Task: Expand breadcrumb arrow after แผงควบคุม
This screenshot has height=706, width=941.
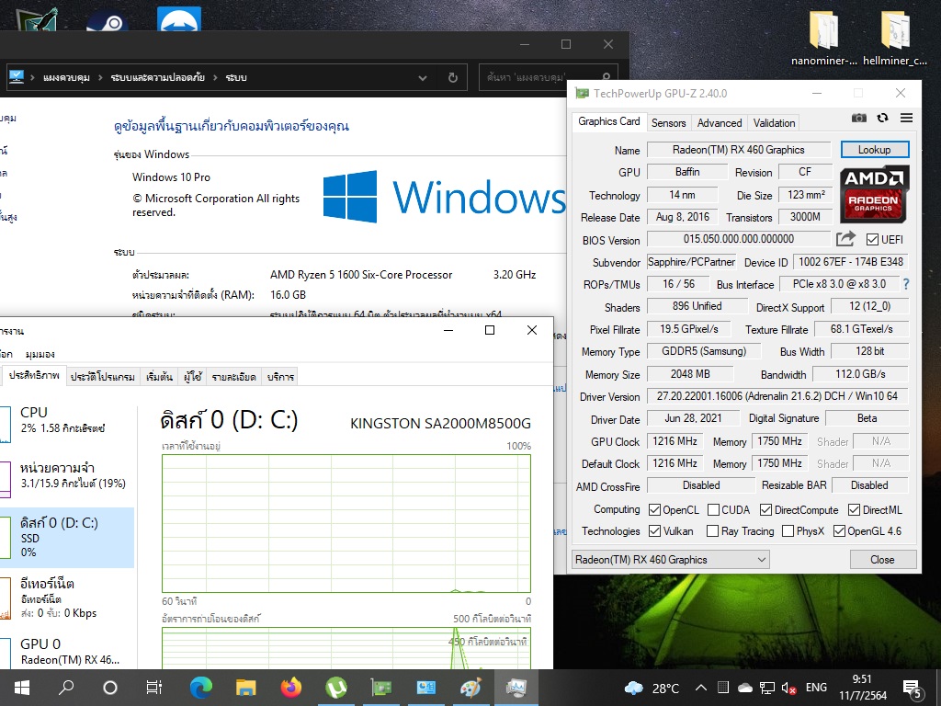Action: point(100,77)
